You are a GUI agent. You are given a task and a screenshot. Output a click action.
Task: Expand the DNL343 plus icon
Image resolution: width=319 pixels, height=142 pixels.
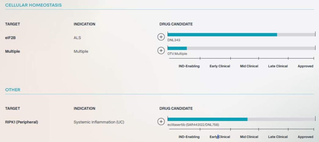tap(161, 37)
